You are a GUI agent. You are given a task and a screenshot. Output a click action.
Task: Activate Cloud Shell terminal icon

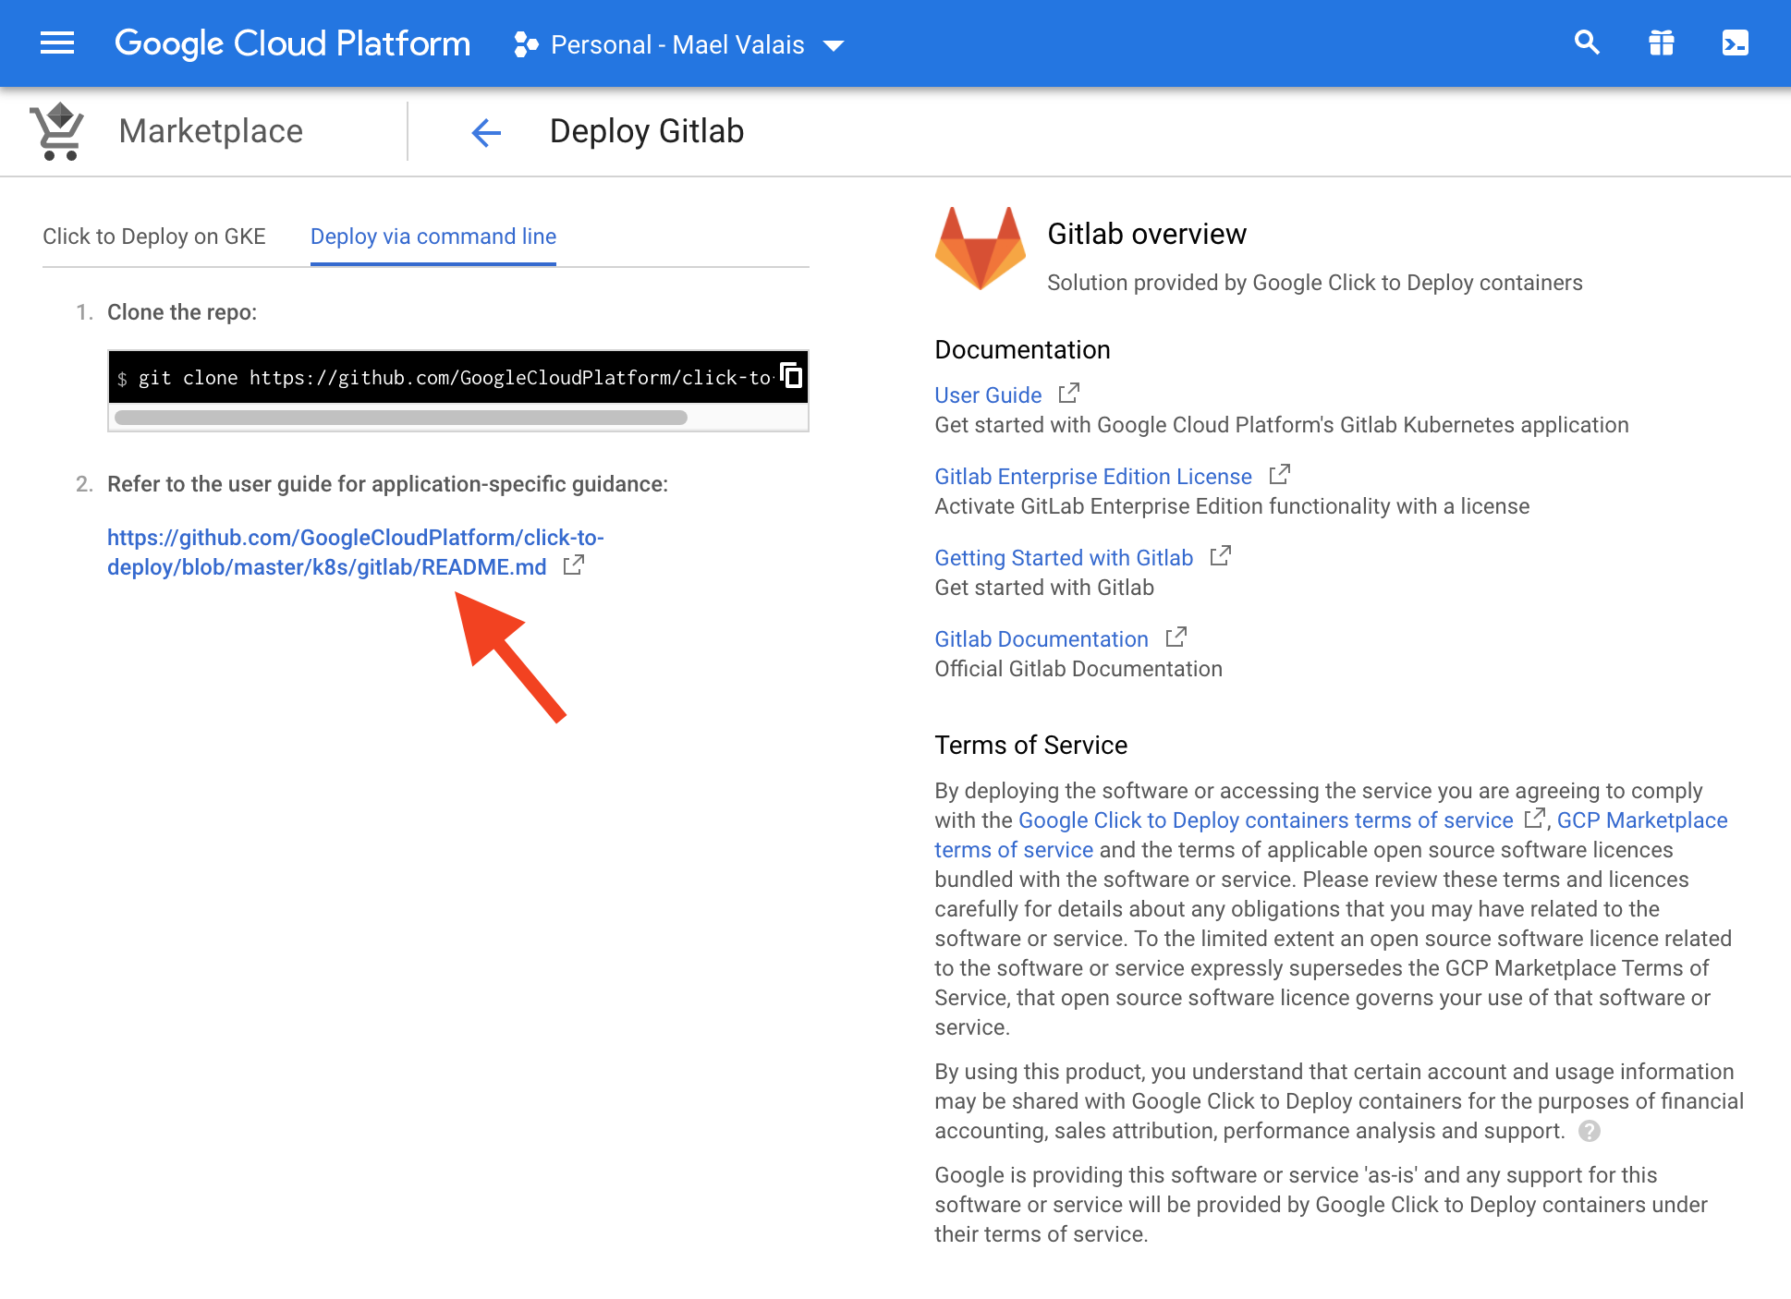click(1735, 43)
